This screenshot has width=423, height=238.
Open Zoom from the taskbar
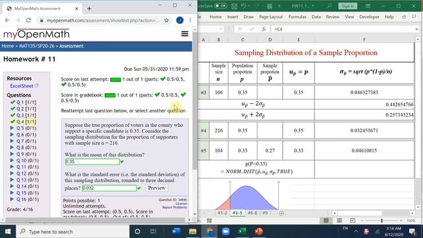tap(225, 231)
